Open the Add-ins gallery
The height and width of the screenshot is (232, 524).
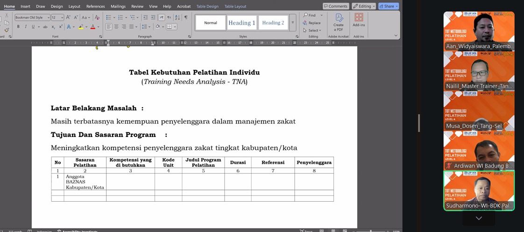click(x=359, y=22)
